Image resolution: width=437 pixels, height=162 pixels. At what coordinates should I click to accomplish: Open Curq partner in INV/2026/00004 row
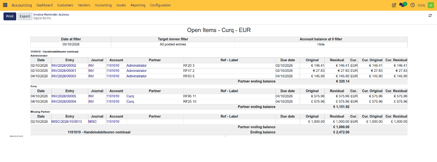[130, 102]
